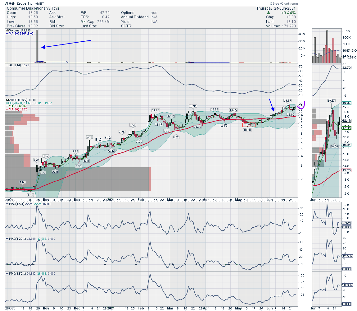Click the Mkt Cap value 253.4M
Screen dimensions: 357x311
pos(103,22)
